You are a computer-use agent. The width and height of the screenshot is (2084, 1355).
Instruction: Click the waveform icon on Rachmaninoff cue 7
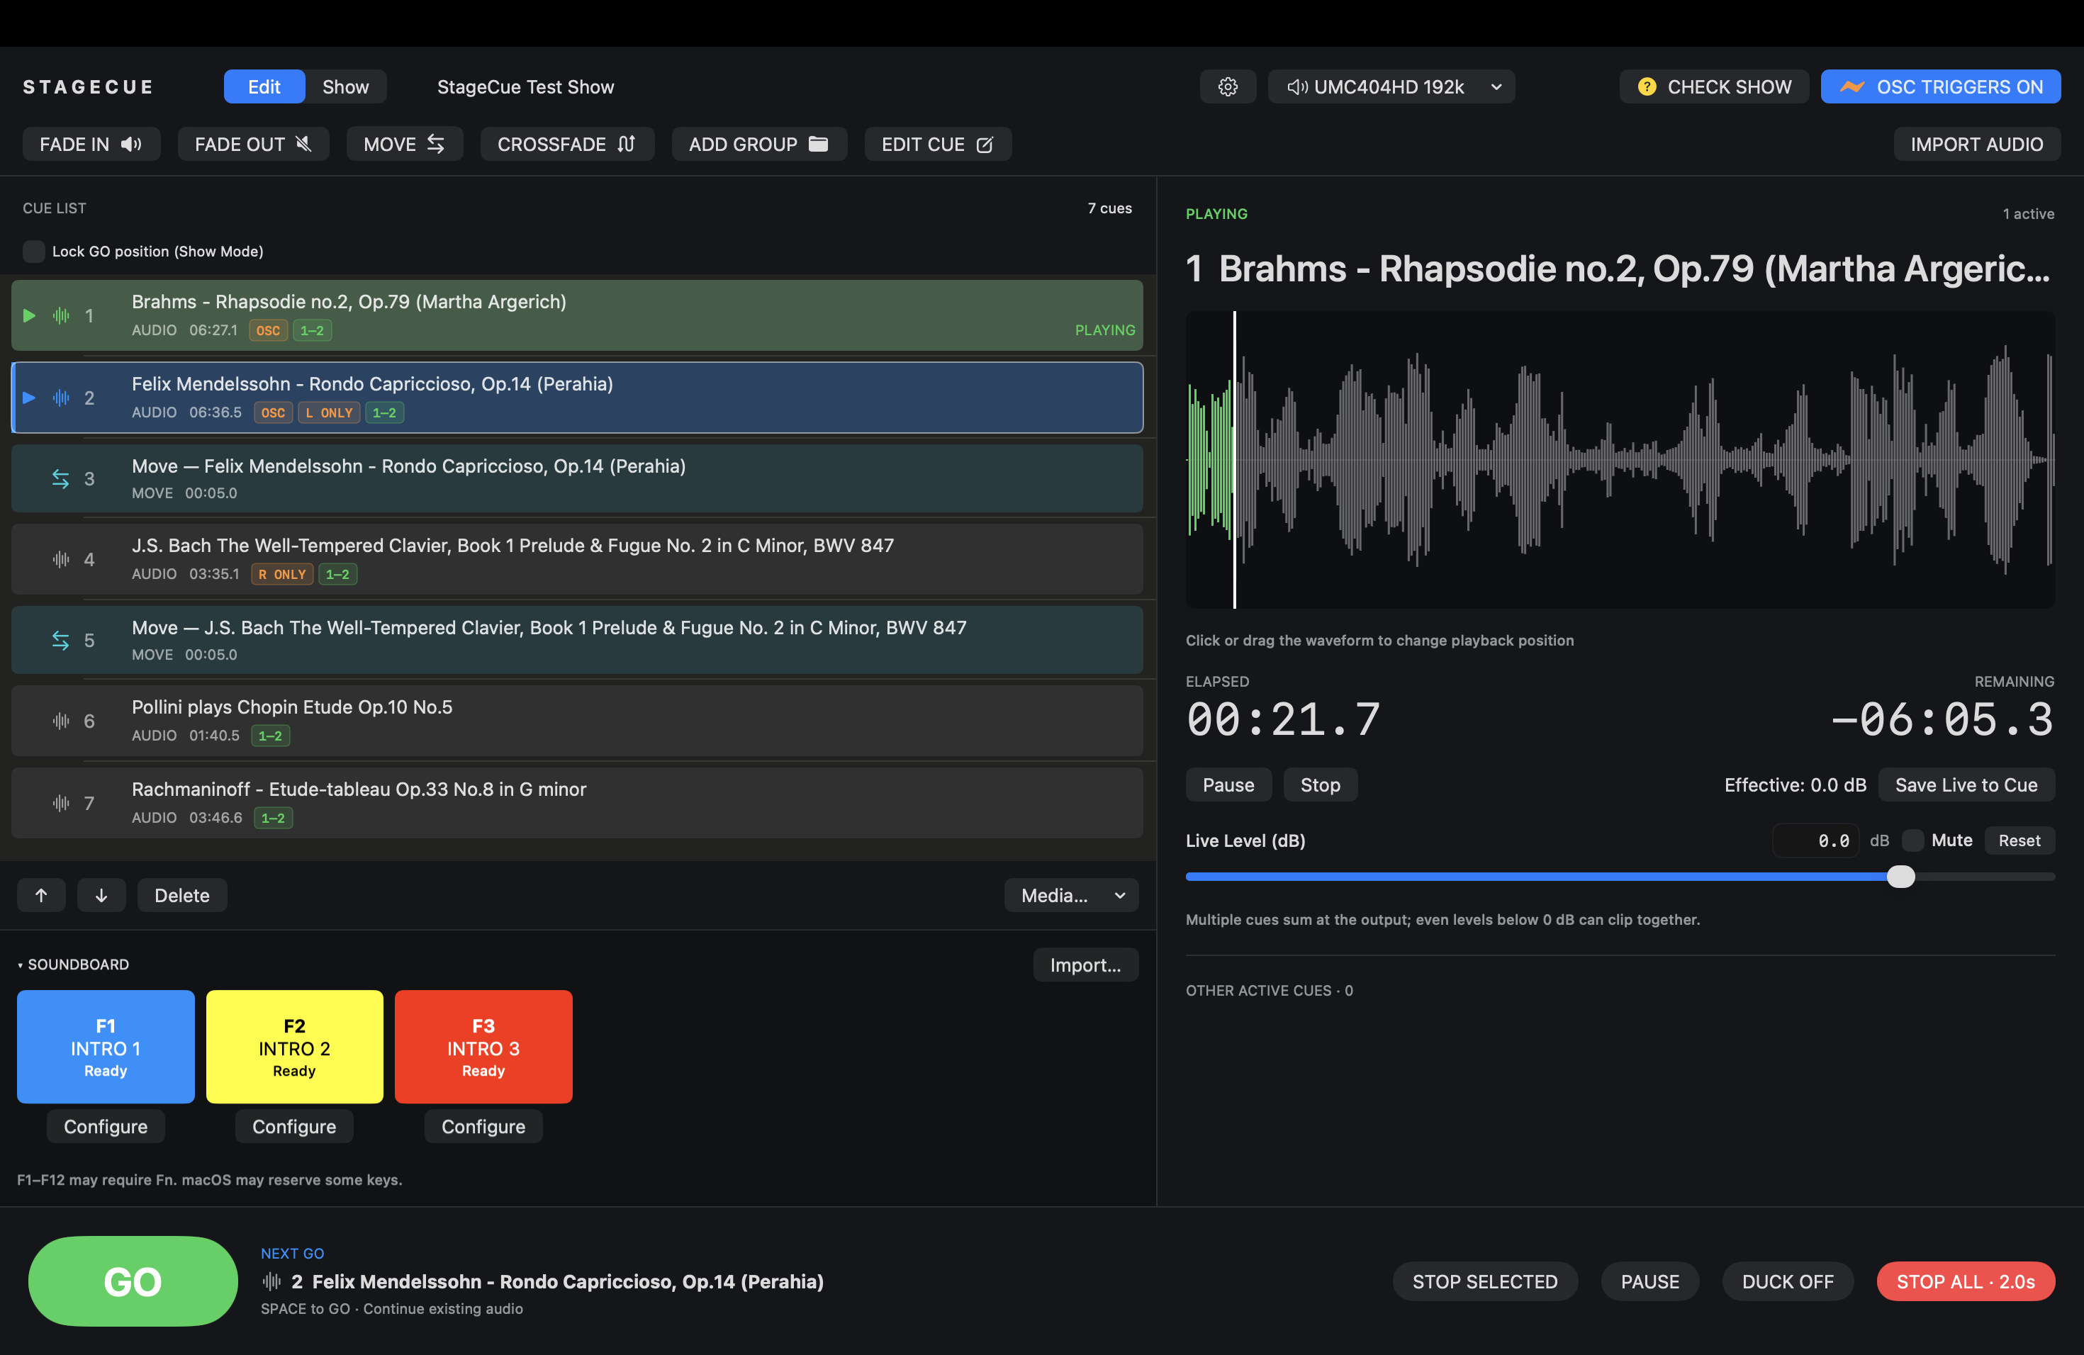pos(60,804)
